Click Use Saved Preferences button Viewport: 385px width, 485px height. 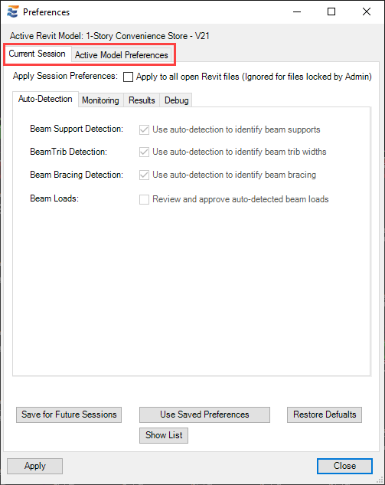click(x=204, y=415)
